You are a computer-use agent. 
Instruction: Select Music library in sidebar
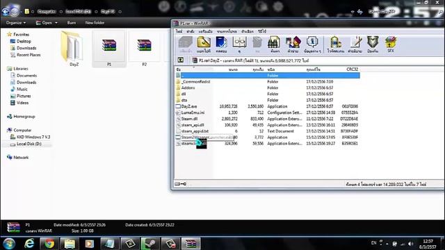point(22,90)
